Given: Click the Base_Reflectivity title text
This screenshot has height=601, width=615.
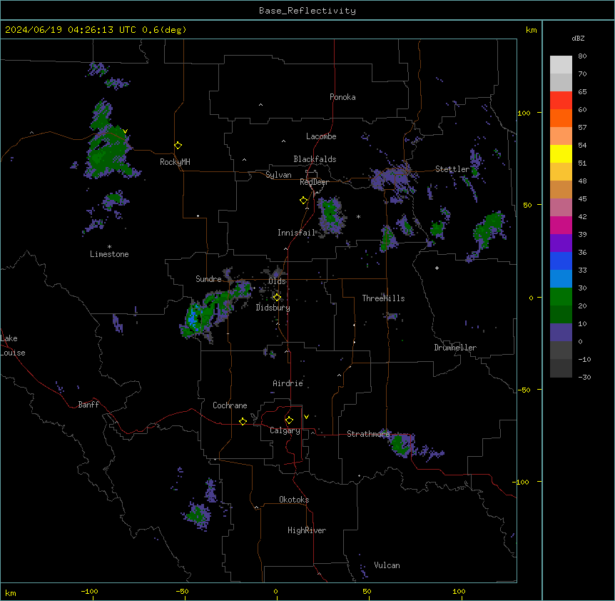Looking at the screenshot, I should coord(307,11).
